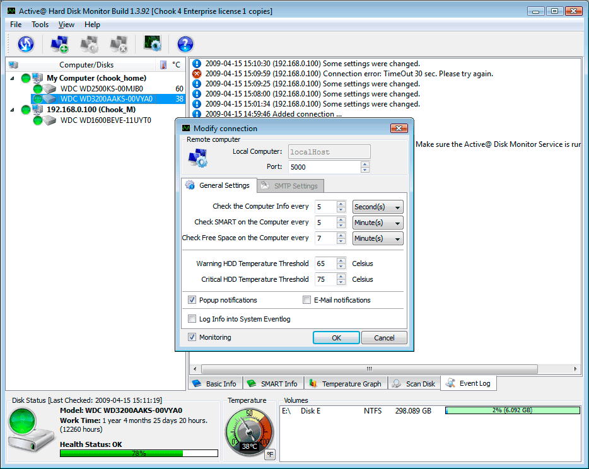Image resolution: width=589 pixels, height=469 pixels.
Task: Click the Disk E usage bar
Action: click(512, 410)
